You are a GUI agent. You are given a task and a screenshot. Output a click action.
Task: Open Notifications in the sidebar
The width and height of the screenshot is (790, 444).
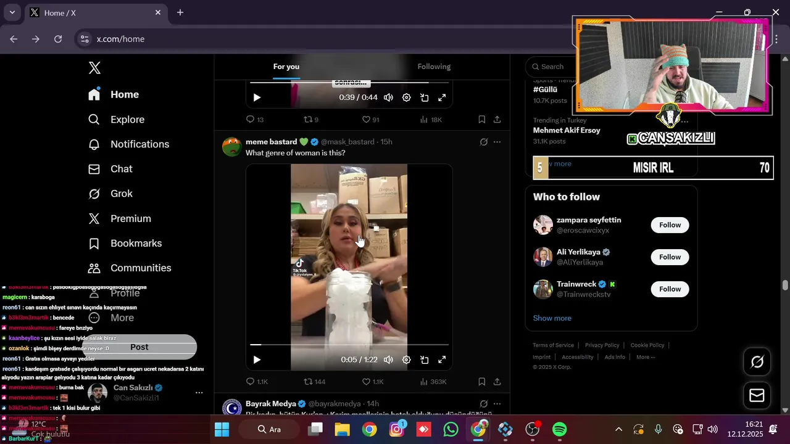tap(128, 144)
